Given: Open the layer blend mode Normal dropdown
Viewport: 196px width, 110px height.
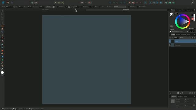Looking at the screenshot, I should [185, 38].
